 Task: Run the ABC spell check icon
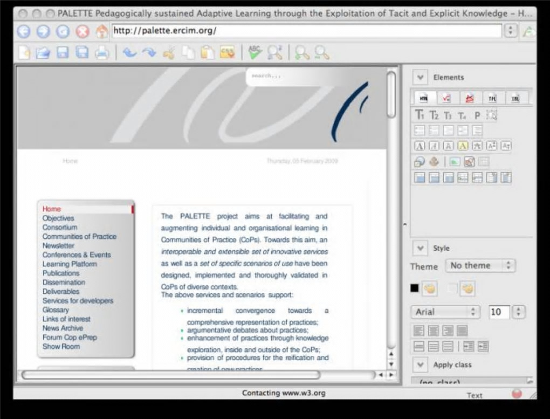point(255,52)
